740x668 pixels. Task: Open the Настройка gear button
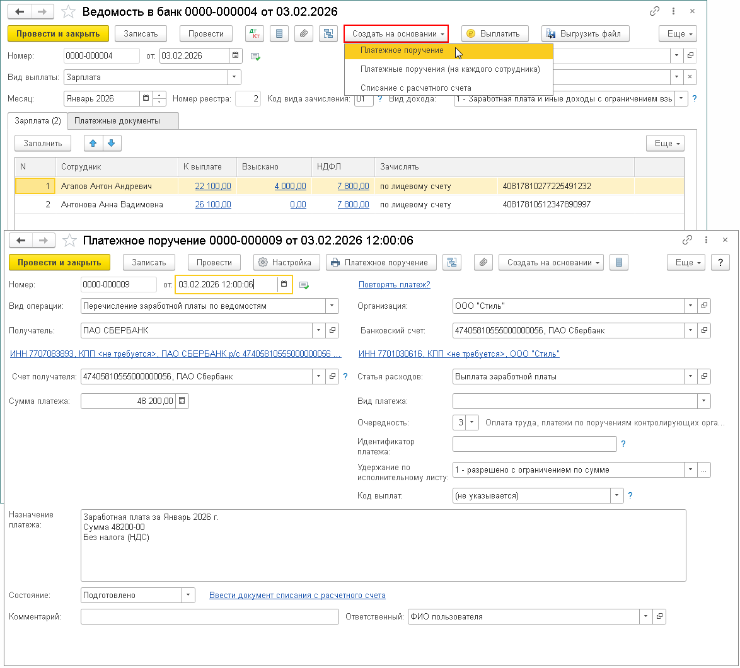click(286, 263)
